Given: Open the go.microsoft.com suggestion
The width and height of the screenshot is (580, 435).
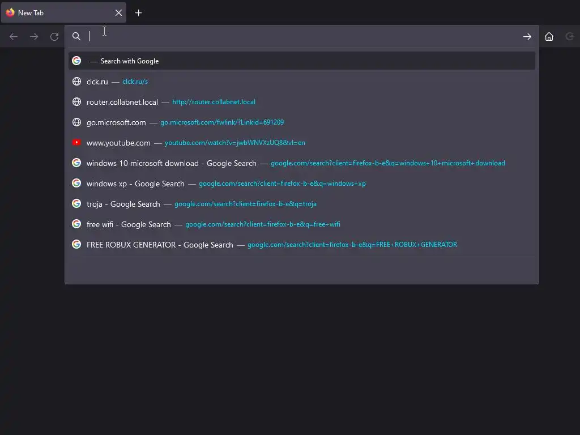Looking at the screenshot, I should tap(301, 122).
